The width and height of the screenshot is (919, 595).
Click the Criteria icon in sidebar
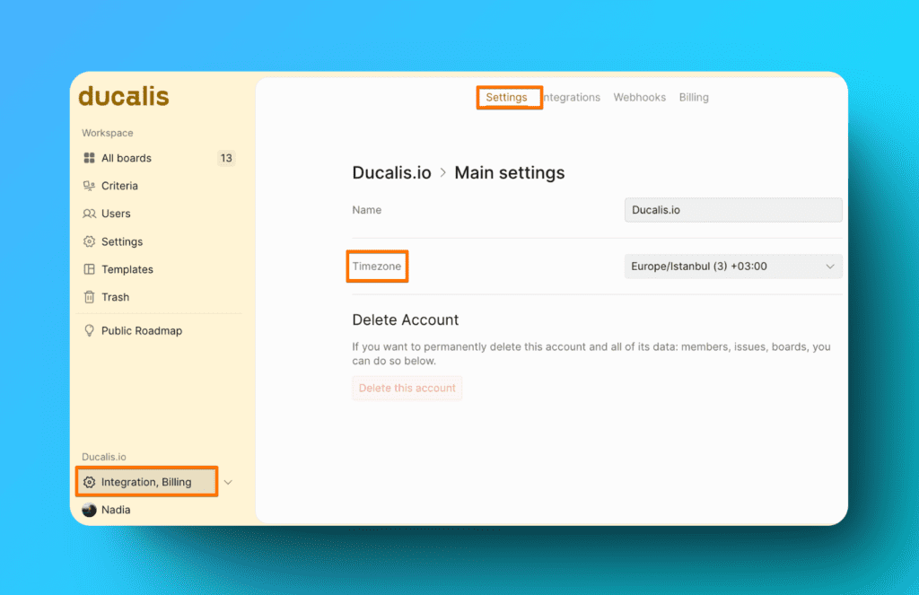(89, 186)
